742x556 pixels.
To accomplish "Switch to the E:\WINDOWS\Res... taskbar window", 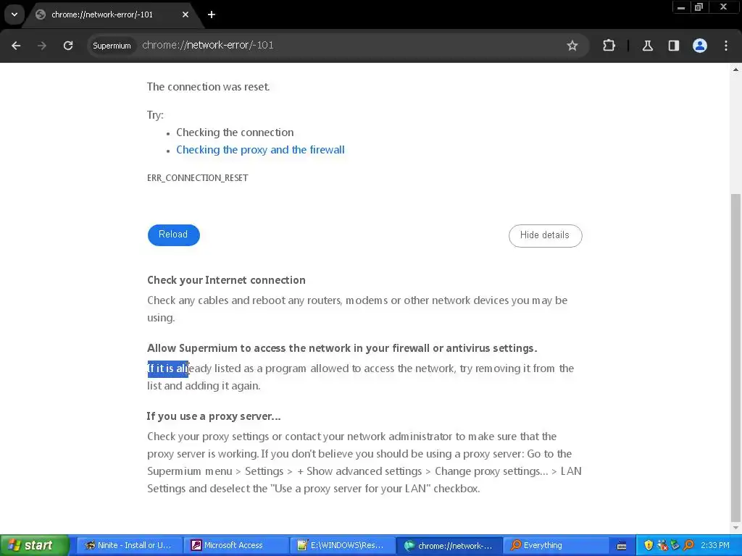I will pos(342,546).
